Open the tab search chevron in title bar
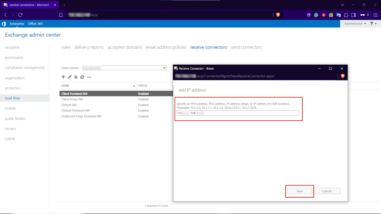Screen dimensions: 381x214 [343, 5]
